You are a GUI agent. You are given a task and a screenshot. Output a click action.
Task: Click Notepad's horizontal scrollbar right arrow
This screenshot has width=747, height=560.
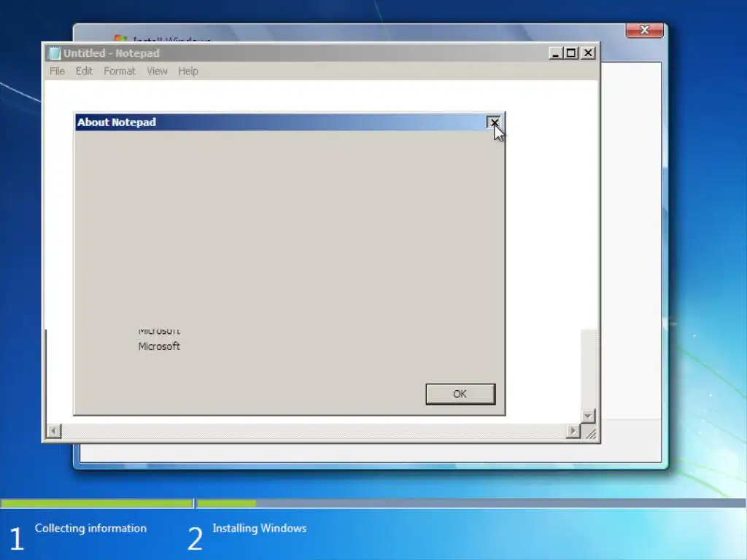(573, 431)
